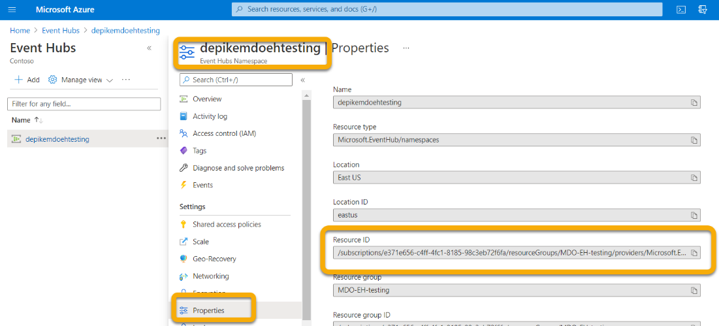Click the Location ID eastus field
Screen dimensions: 719x326
[517, 215]
